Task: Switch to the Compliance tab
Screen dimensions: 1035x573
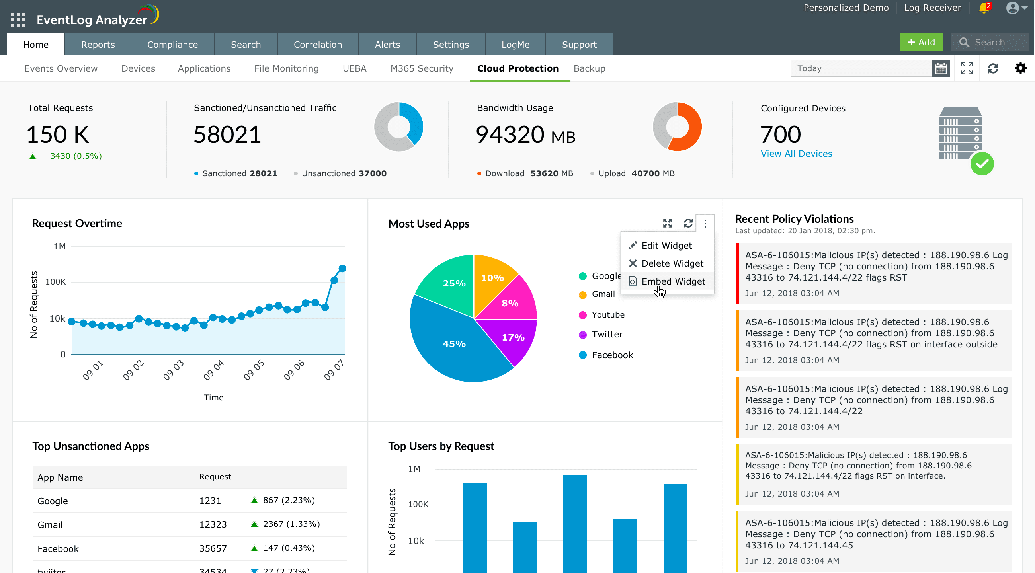Action: coord(172,45)
